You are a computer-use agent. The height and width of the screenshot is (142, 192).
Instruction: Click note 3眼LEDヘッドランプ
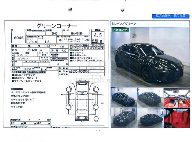coord(23,75)
